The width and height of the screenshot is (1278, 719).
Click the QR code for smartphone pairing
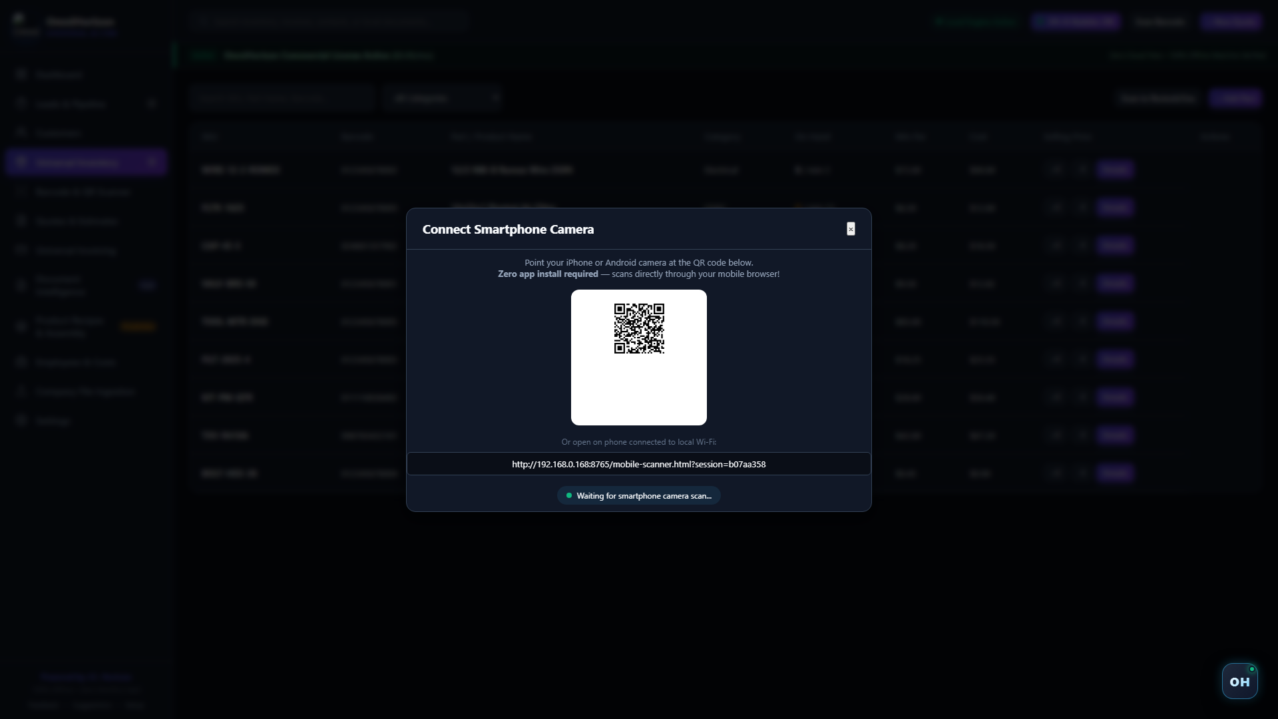click(x=639, y=329)
